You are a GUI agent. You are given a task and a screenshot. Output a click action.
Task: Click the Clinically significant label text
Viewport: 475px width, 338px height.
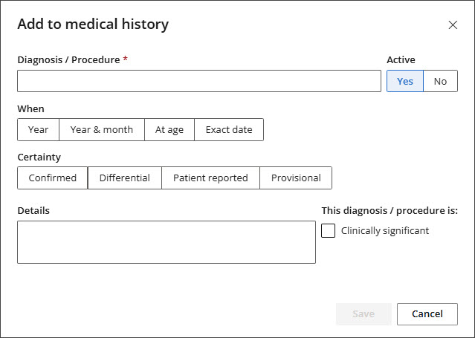pyautogui.click(x=385, y=231)
